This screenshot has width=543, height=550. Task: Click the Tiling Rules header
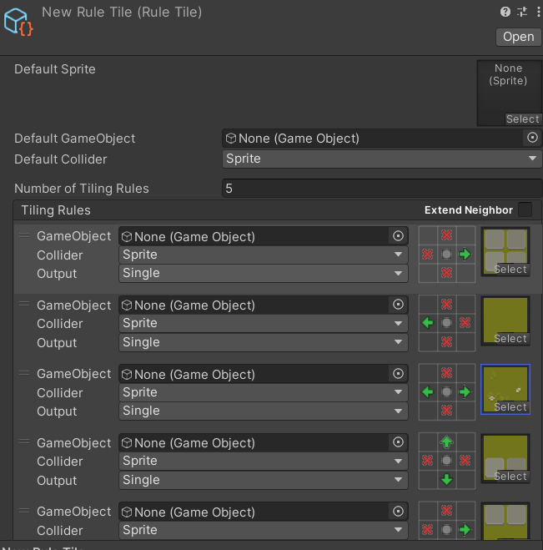pos(56,210)
